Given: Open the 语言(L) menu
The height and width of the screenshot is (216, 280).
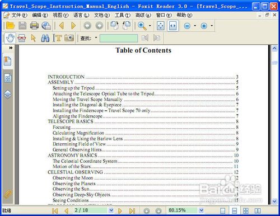Looking at the screenshot, I should 81,15.
